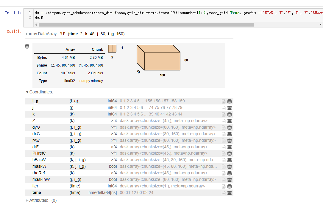
Task: Show attributes icon for i_g coordinate
Action: click(x=224, y=101)
